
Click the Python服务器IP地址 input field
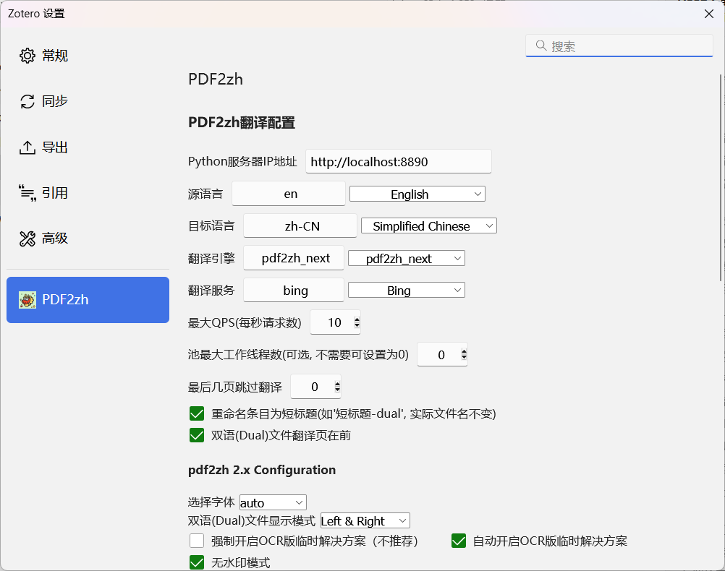[398, 161]
